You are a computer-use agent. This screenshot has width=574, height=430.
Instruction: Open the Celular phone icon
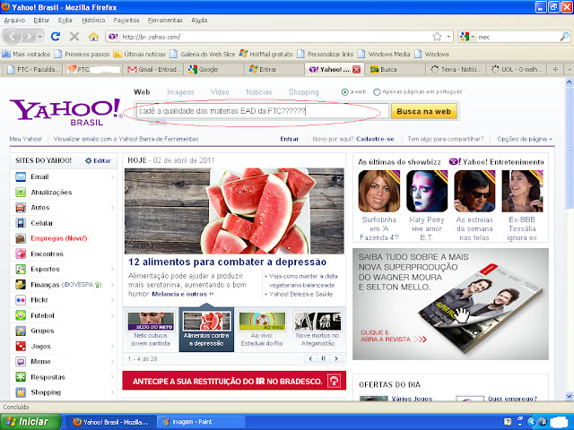point(21,223)
